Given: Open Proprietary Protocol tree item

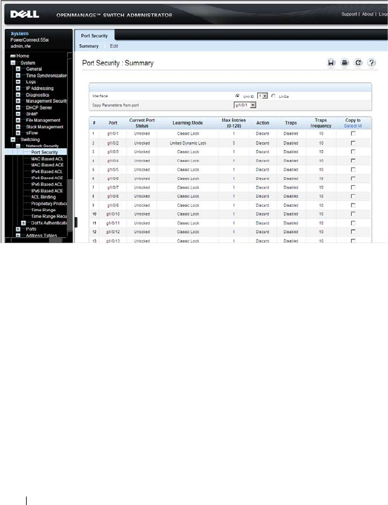Looking at the screenshot, I should [49, 204].
